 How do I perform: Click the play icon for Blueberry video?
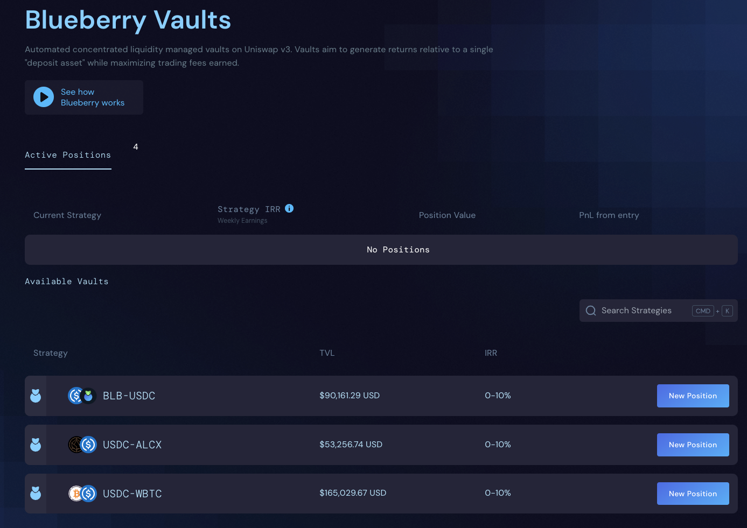coord(44,97)
